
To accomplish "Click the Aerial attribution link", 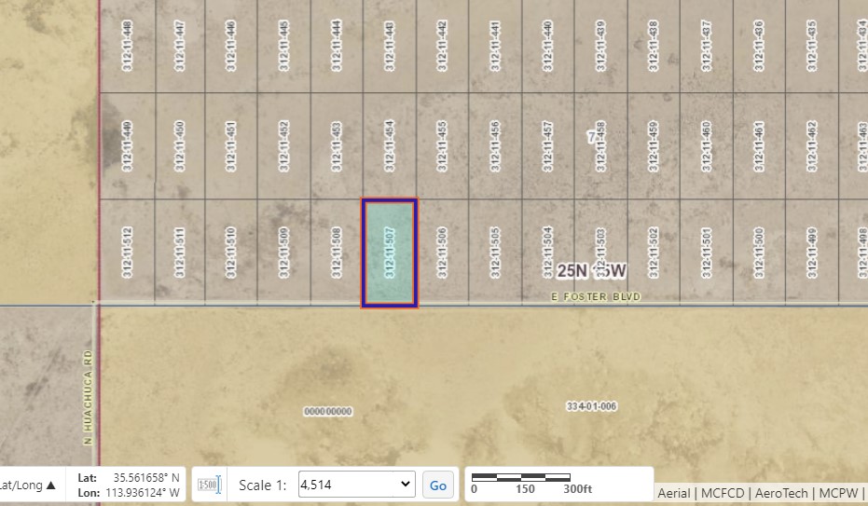I will [673, 493].
